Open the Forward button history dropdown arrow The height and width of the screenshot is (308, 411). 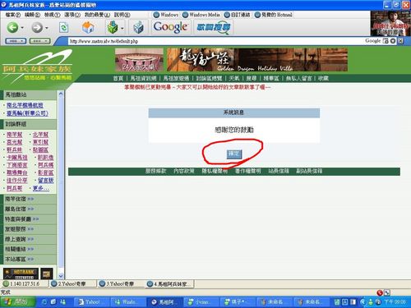[47, 28]
